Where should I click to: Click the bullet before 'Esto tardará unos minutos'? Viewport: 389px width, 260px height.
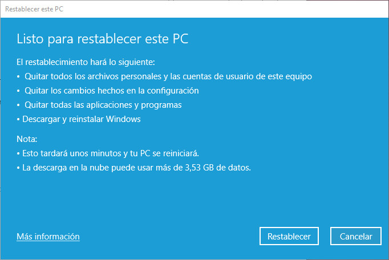[x=19, y=154]
